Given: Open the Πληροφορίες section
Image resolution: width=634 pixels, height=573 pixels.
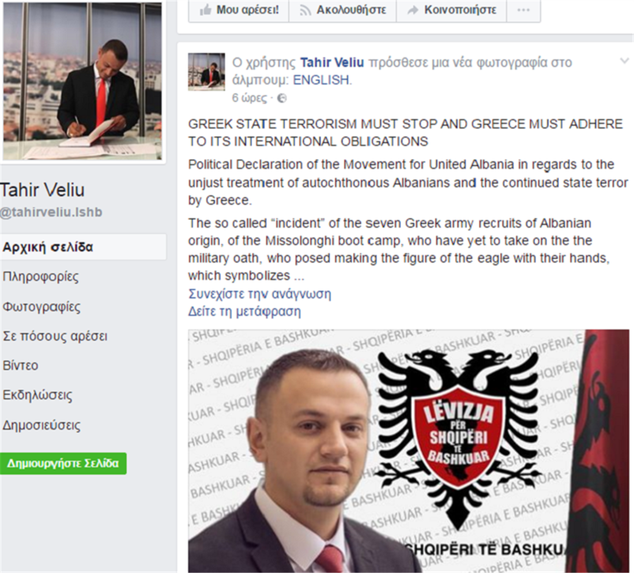Looking at the screenshot, I should pyautogui.click(x=40, y=277).
